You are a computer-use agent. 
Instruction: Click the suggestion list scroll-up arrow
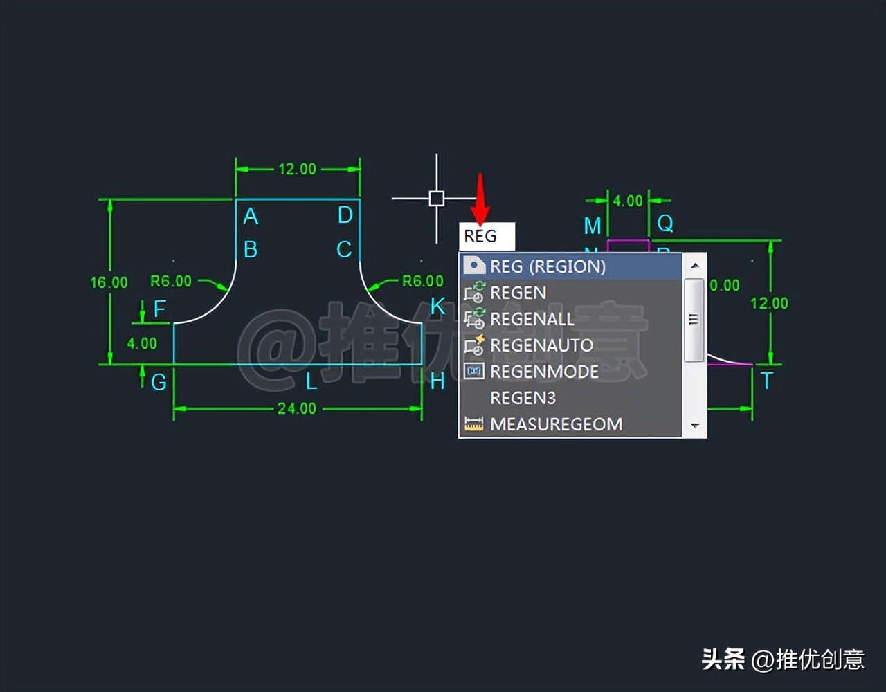pyautogui.click(x=694, y=264)
